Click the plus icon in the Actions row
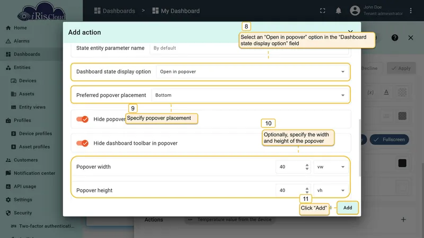Screen dimensions: 424x238 [x=403, y=219]
